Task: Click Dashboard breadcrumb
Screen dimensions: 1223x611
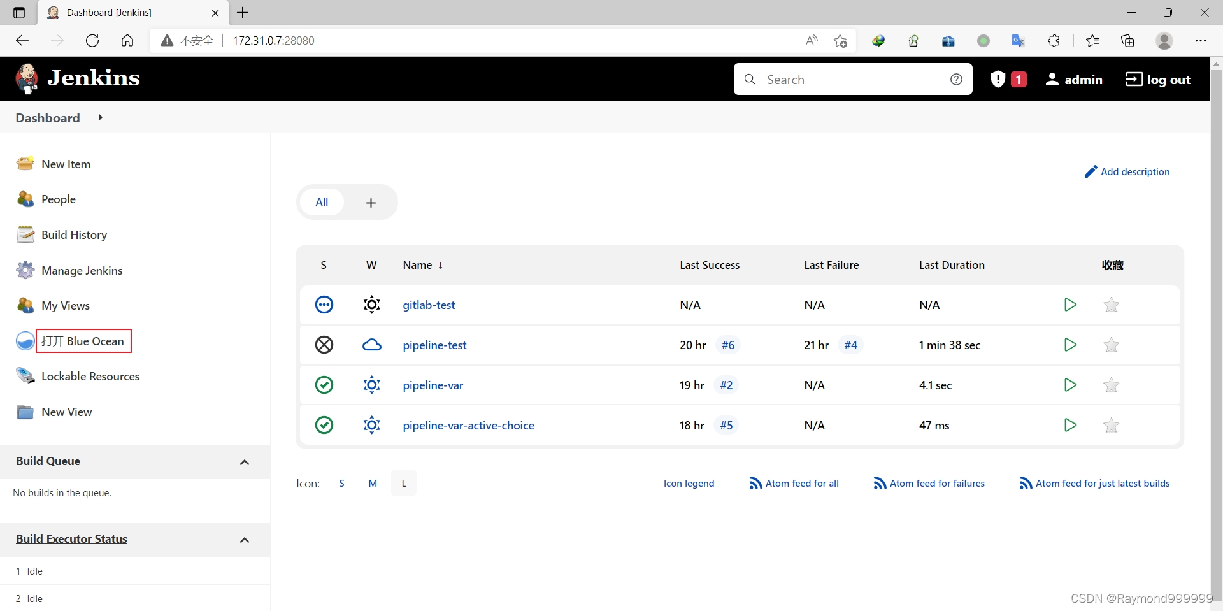Action: click(x=48, y=118)
